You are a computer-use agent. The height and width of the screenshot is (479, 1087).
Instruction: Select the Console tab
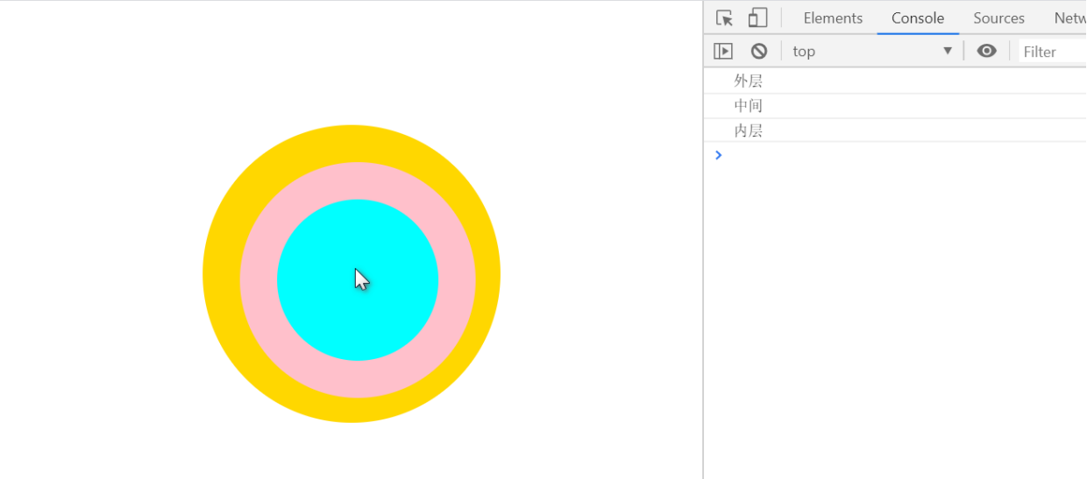(x=918, y=18)
